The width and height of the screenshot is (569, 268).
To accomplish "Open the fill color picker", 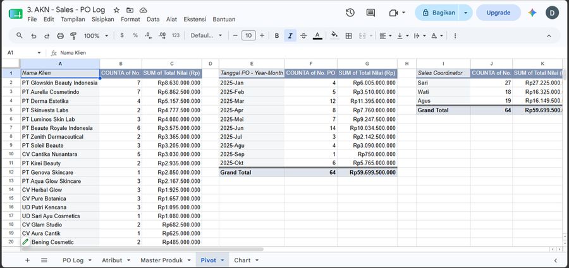I will [x=334, y=35].
